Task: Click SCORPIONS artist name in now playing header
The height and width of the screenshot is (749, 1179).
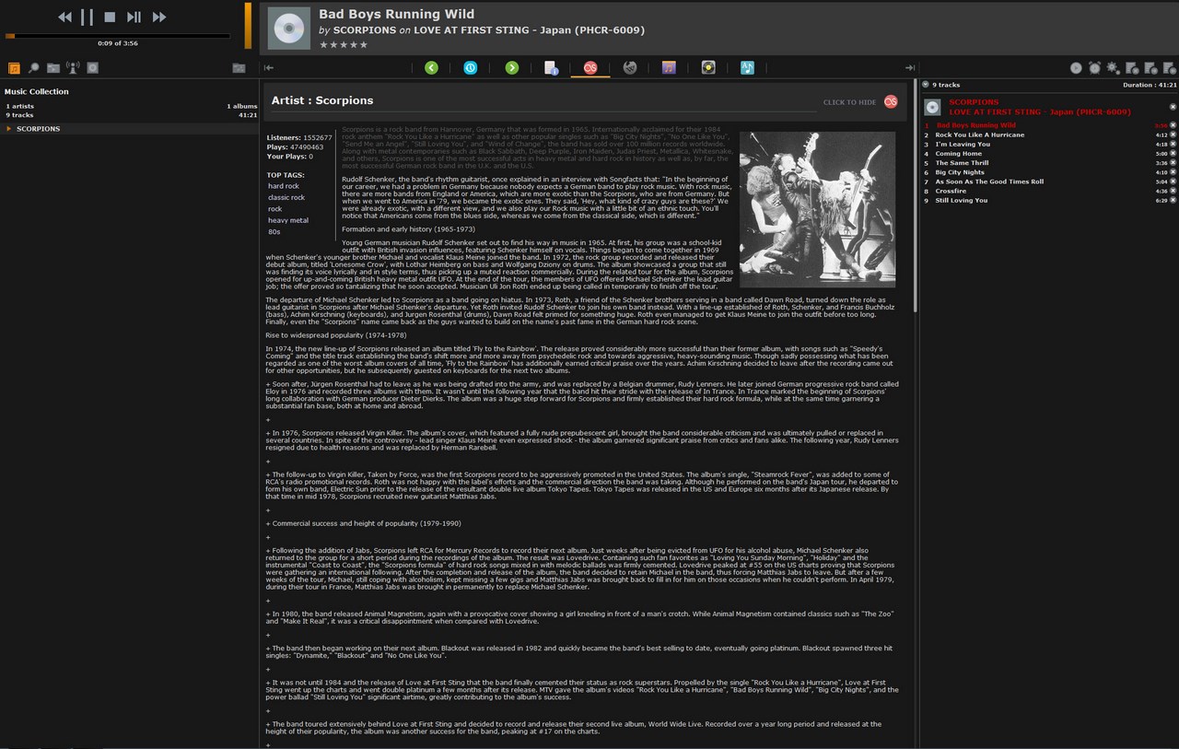Action: tap(364, 30)
